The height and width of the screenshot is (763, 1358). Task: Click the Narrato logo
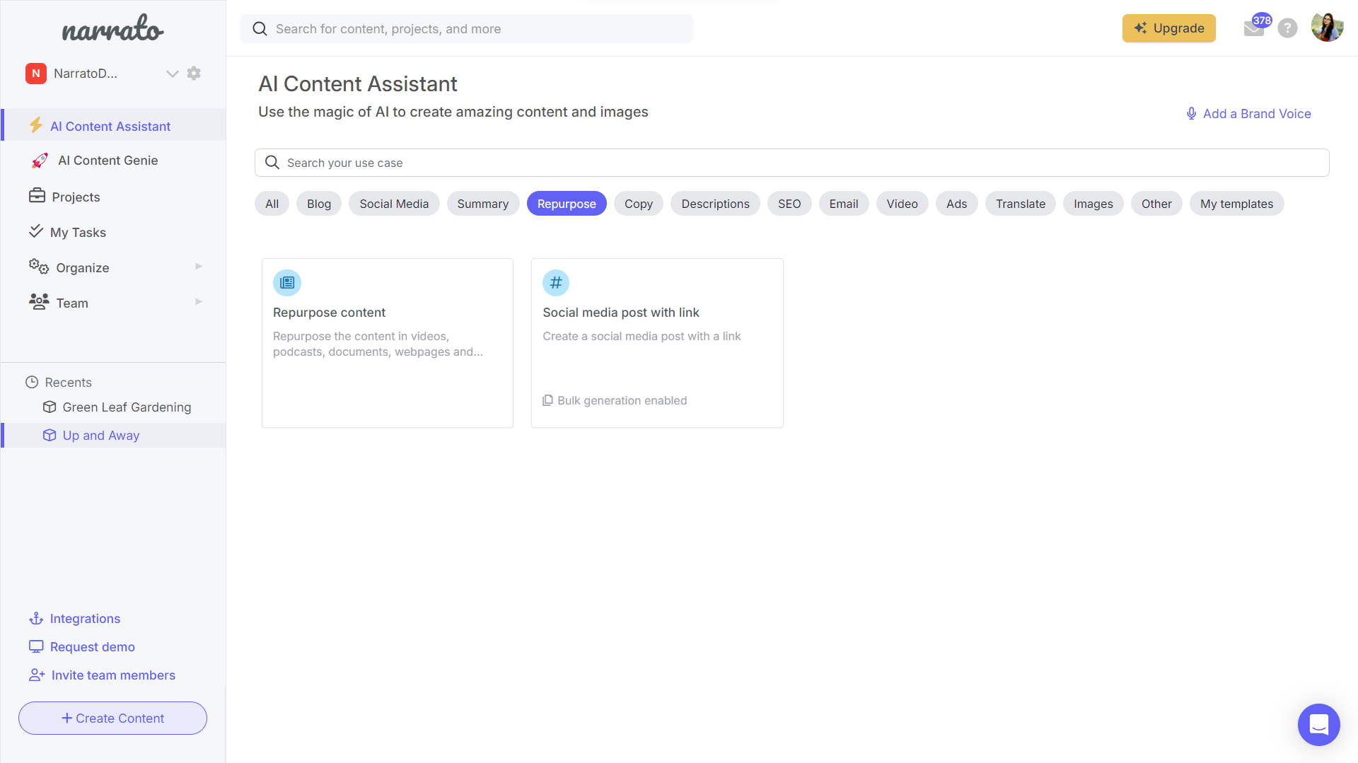[113, 28]
